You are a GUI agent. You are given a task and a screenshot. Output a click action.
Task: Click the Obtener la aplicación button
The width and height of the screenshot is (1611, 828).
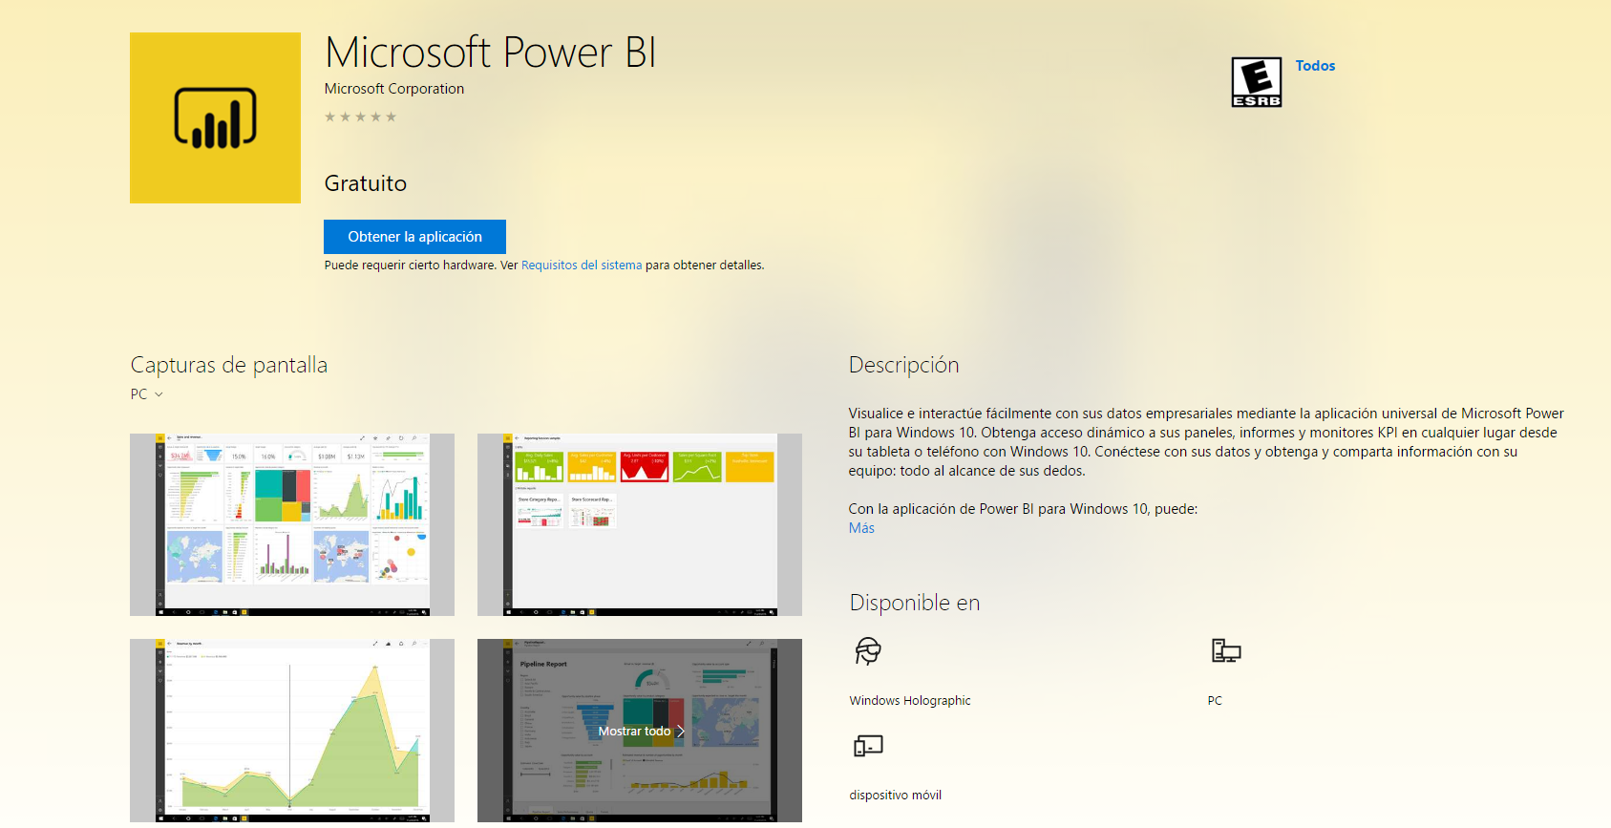[x=414, y=237]
